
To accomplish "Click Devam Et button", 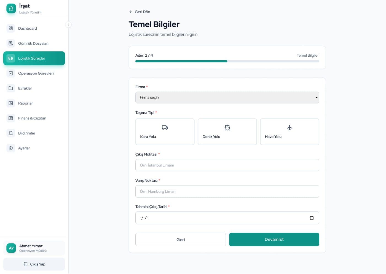I will 274,239.
